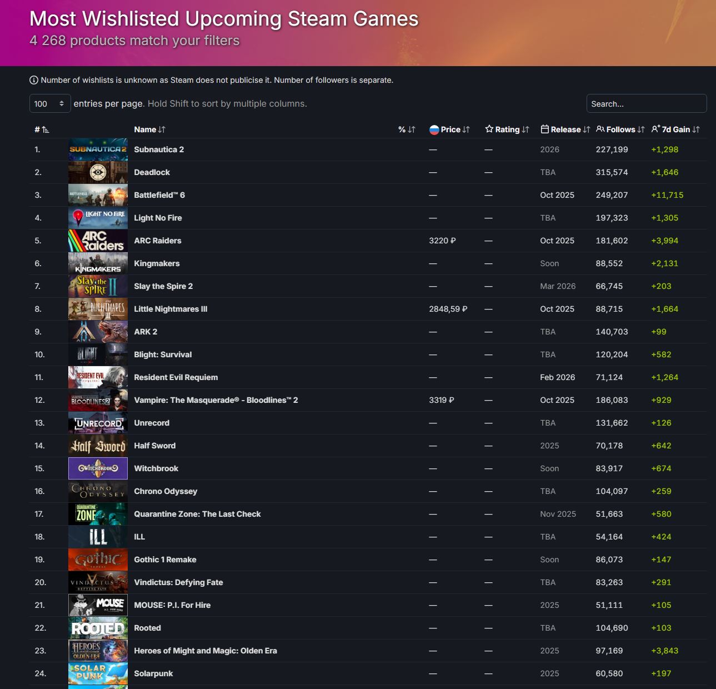
Task: Click the Solarpunk thumbnail image
Action: point(98,673)
